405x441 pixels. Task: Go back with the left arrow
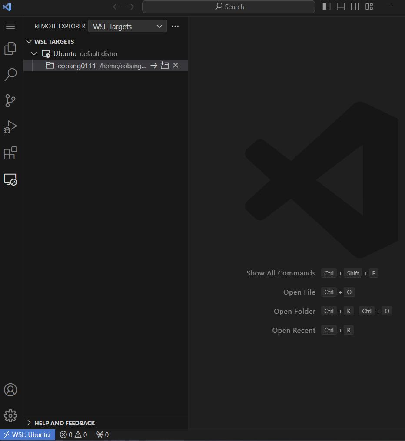[x=116, y=7]
